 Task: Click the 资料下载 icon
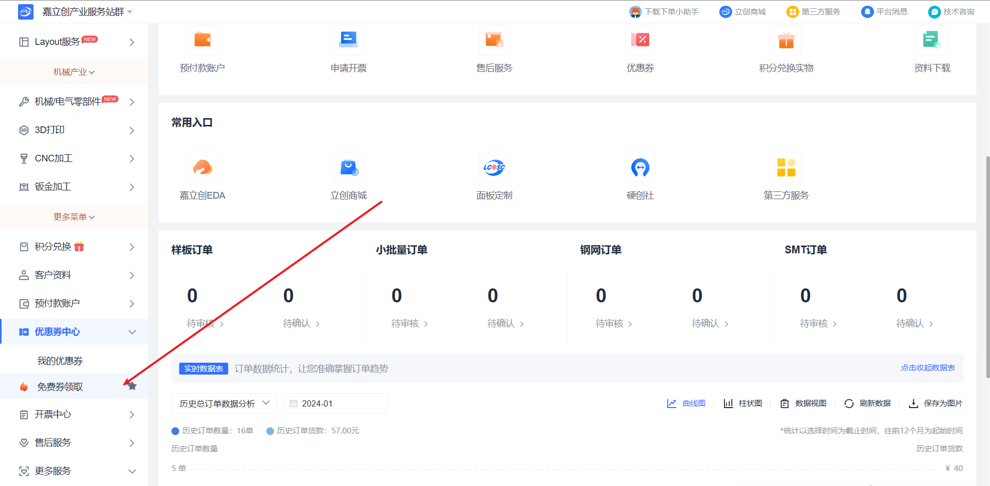coord(932,40)
